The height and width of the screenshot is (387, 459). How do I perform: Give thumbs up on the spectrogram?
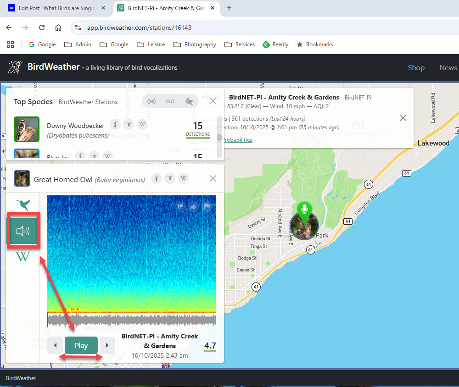193,206
